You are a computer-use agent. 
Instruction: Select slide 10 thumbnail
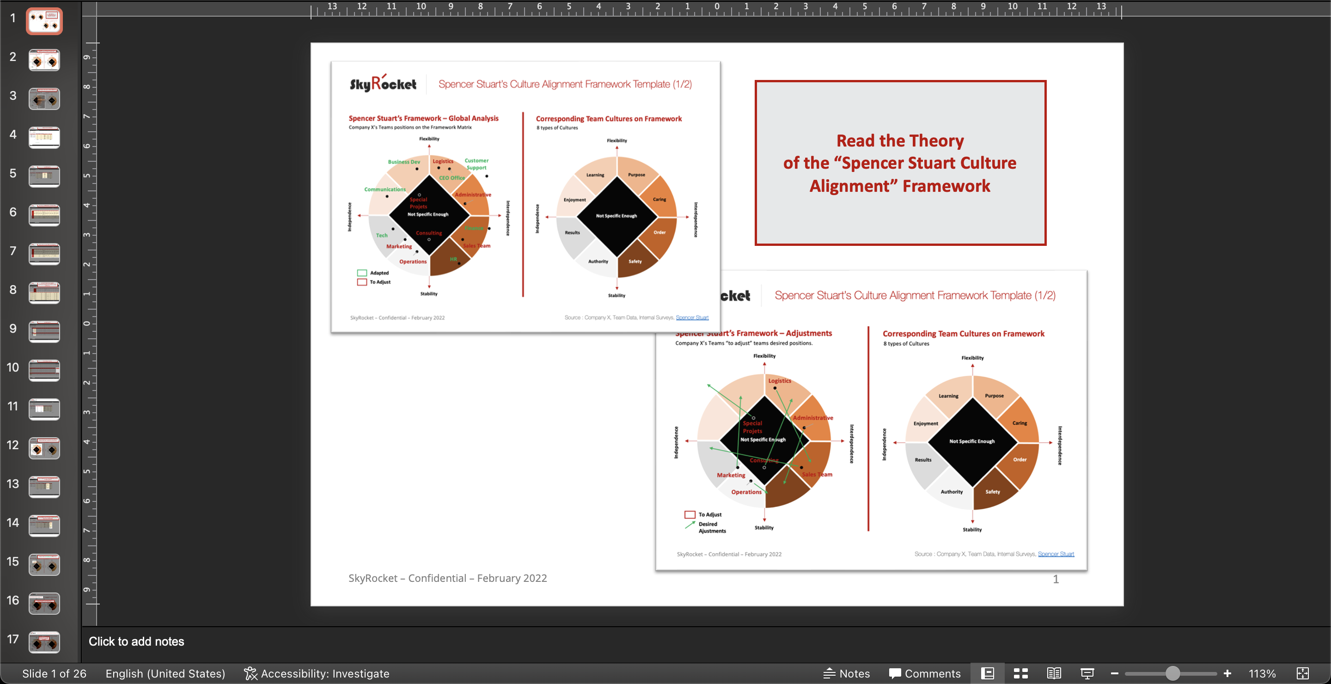click(x=44, y=370)
